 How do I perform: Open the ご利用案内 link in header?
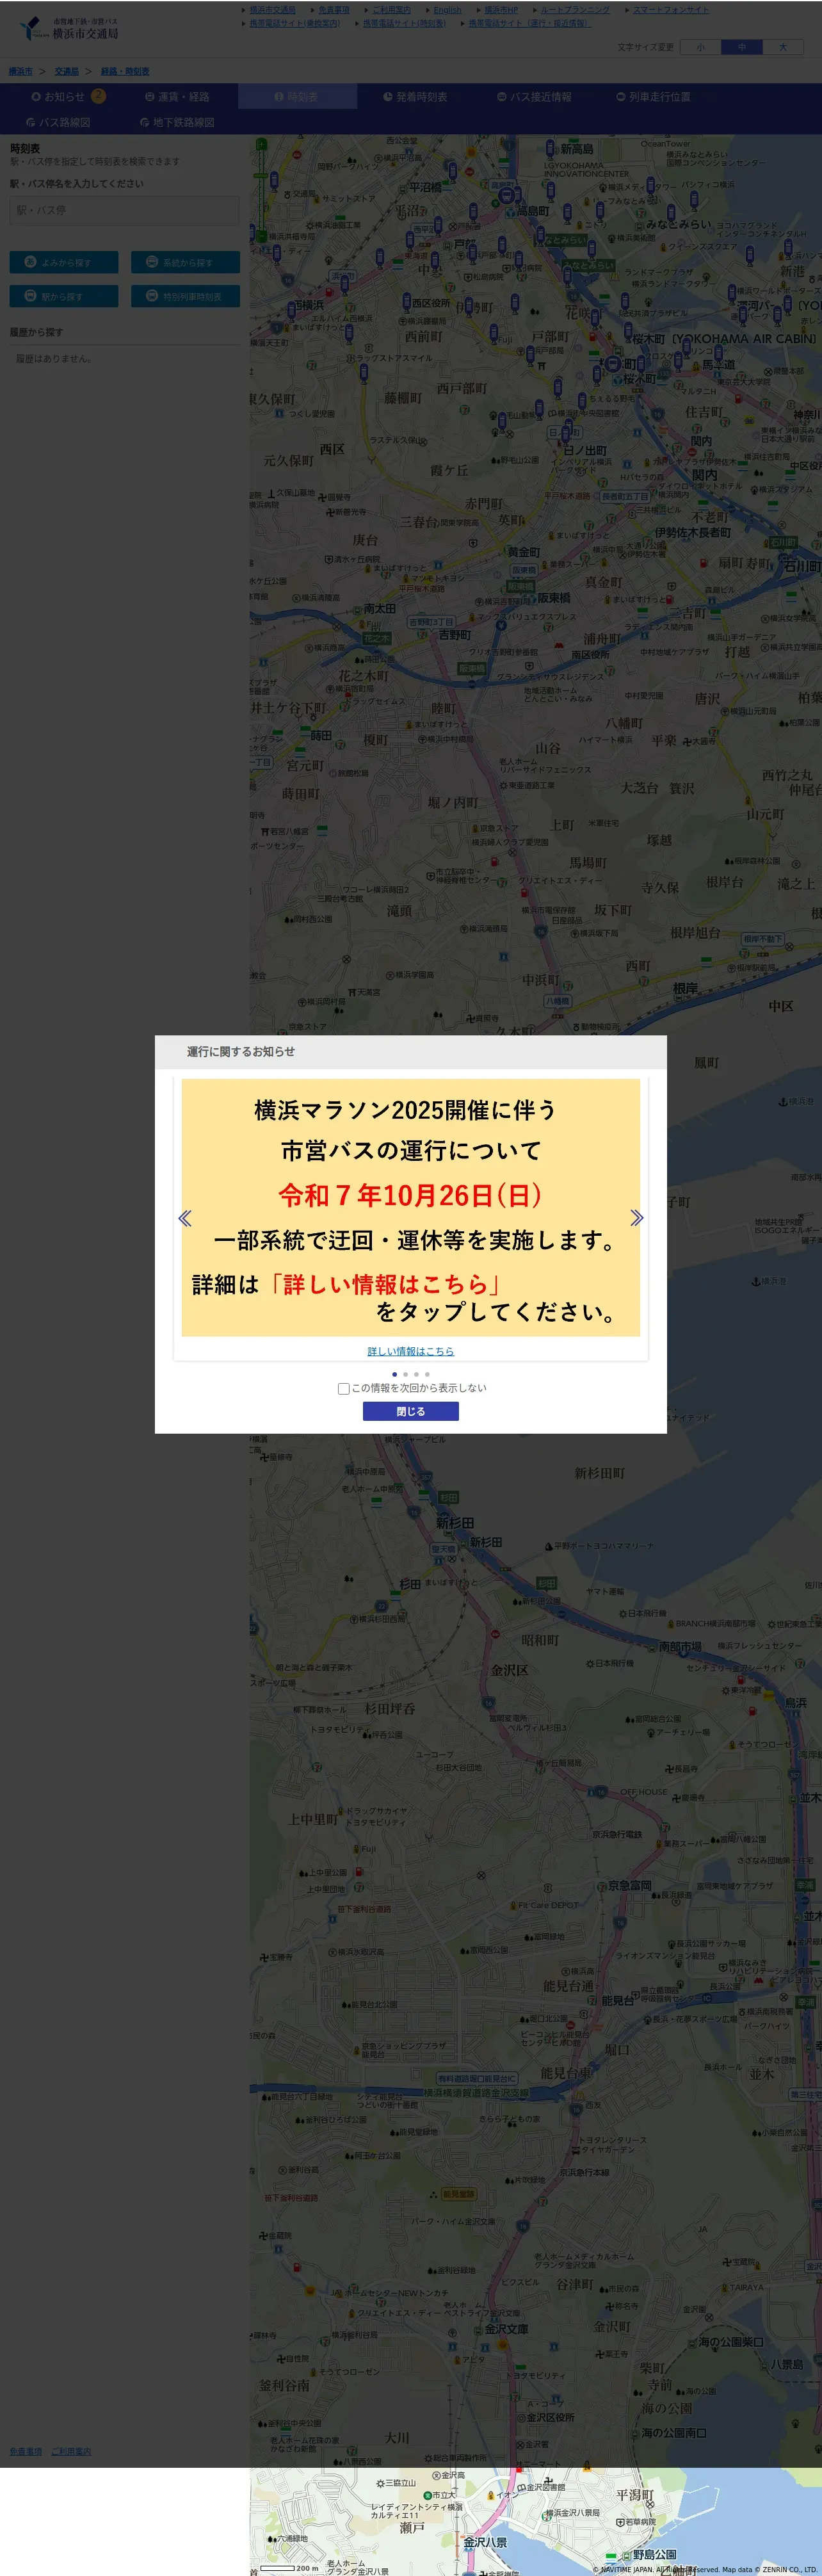pyautogui.click(x=391, y=10)
